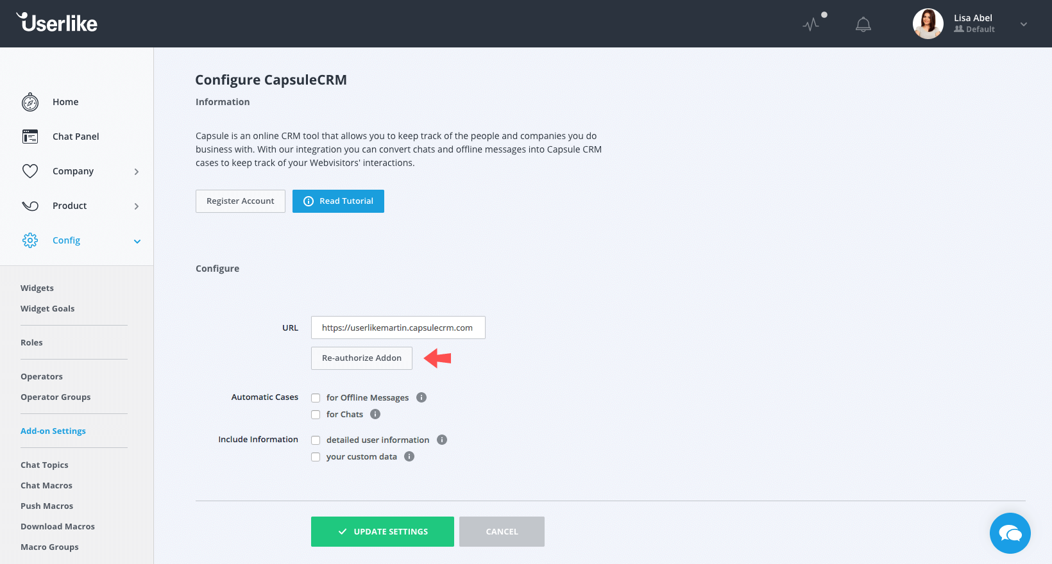Open Chat Topics
1052x564 pixels.
44,465
